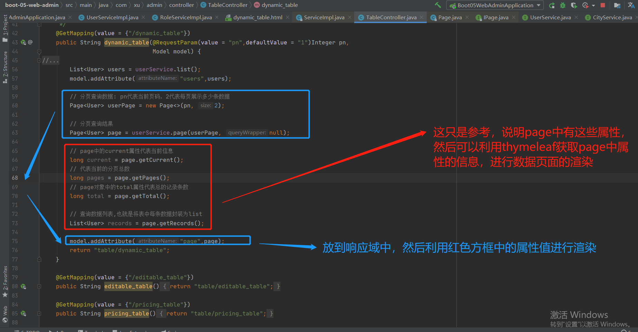Click the controller breadcrumb segment

182,5
